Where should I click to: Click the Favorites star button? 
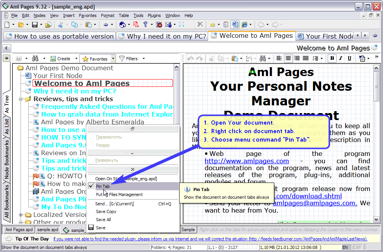point(95,59)
